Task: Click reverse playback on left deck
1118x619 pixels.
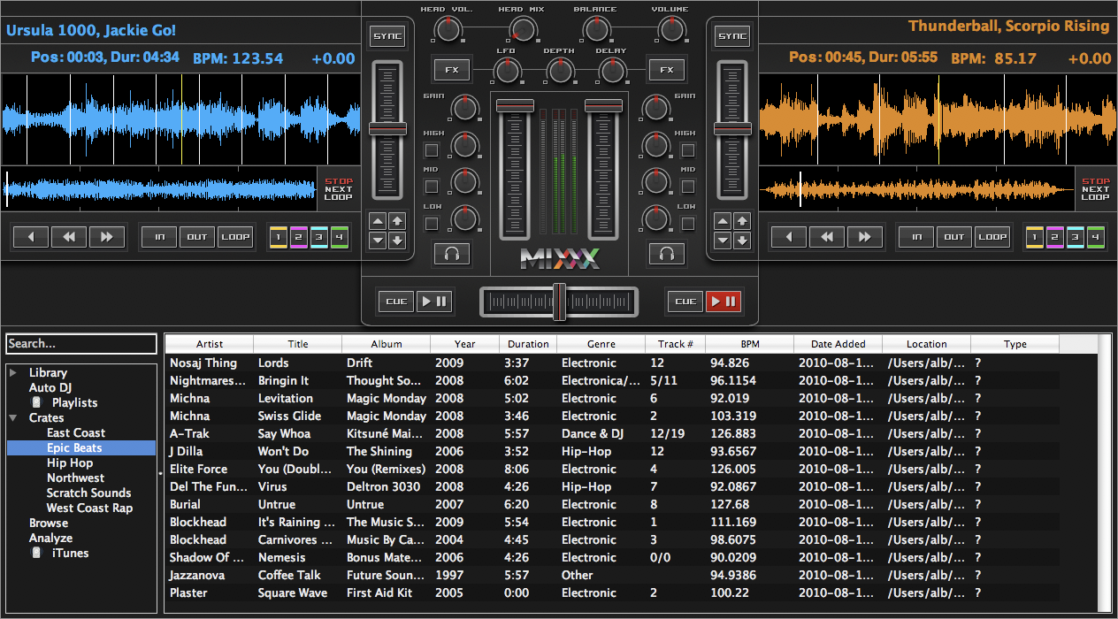Action: [30, 237]
